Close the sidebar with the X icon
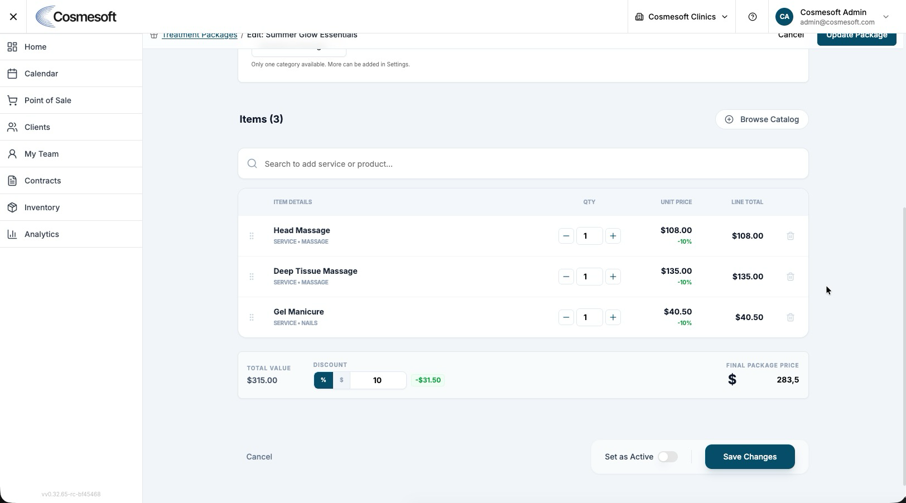 pyautogui.click(x=13, y=17)
